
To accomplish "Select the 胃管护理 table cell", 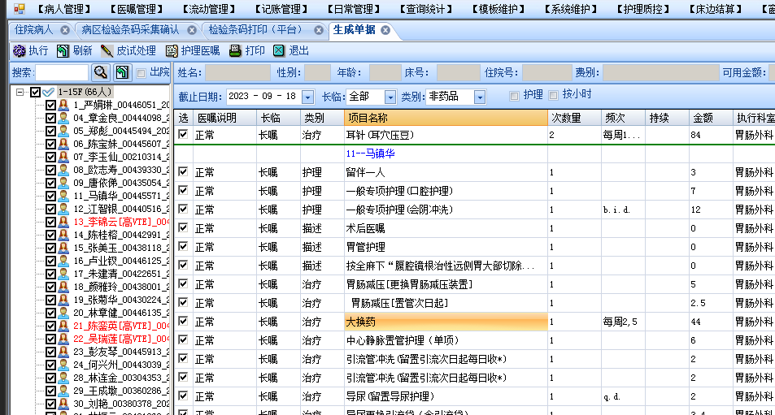I will 446,247.
